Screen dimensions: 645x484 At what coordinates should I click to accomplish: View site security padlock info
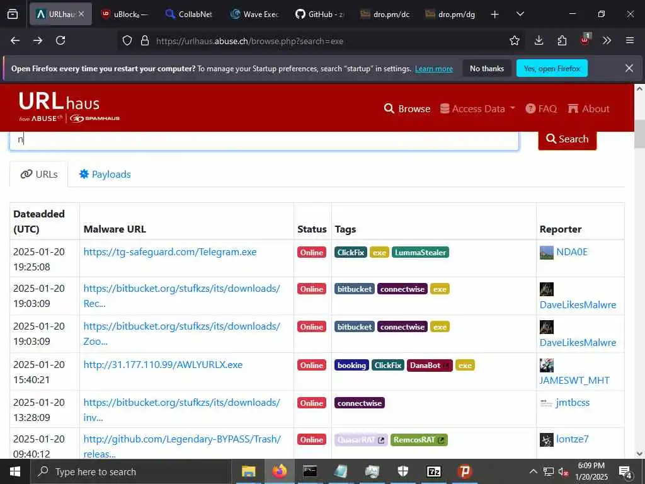[x=145, y=41]
